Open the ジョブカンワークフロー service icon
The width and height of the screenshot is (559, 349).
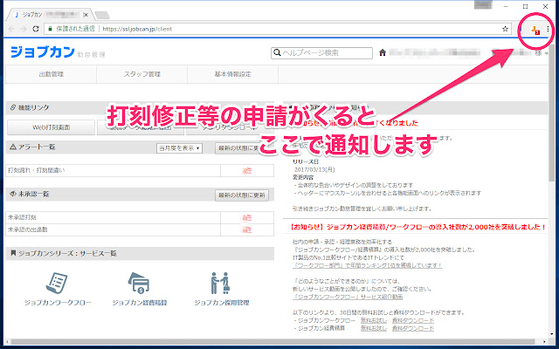tap(58, 284)
